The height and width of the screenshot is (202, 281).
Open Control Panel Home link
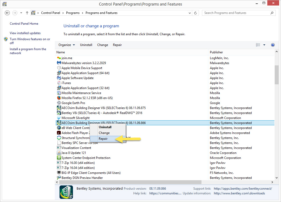[x=24, y=24]
